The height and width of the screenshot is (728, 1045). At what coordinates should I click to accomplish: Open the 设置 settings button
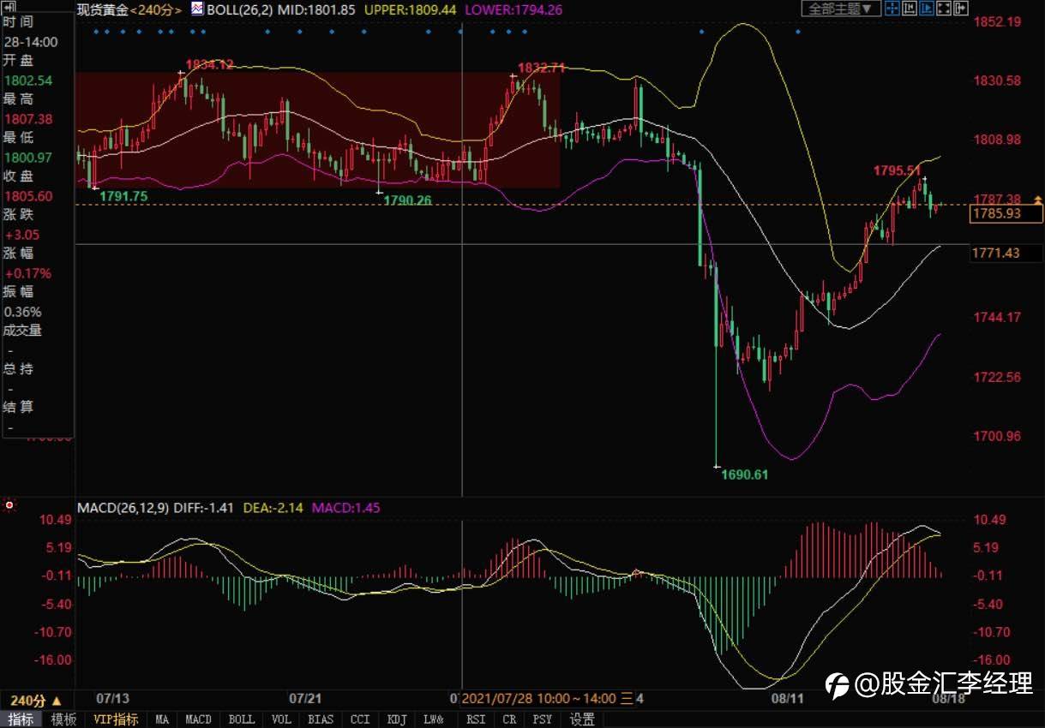[x=582, y=719]
